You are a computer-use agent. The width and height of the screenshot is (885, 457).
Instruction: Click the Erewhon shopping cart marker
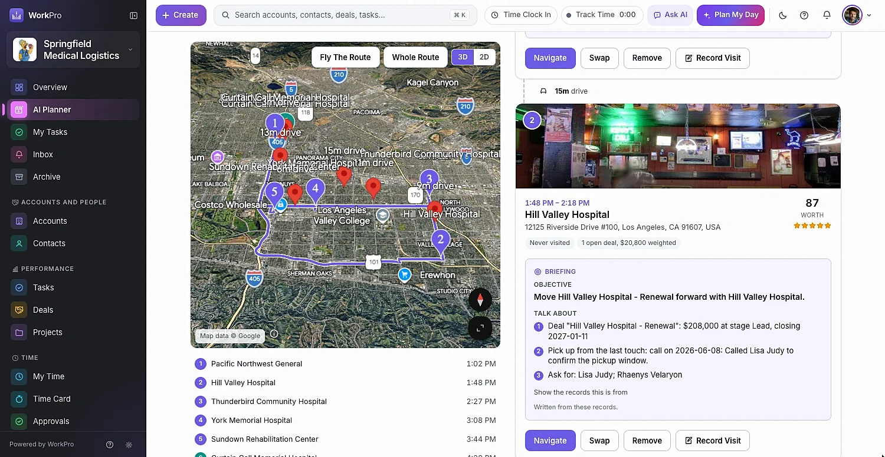pos(404,274)
